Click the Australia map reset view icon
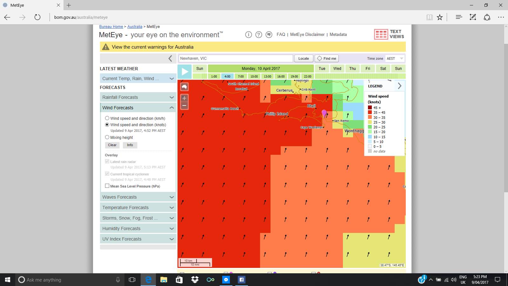This screenshot has height=286, width=508. [x=184, y=87]
